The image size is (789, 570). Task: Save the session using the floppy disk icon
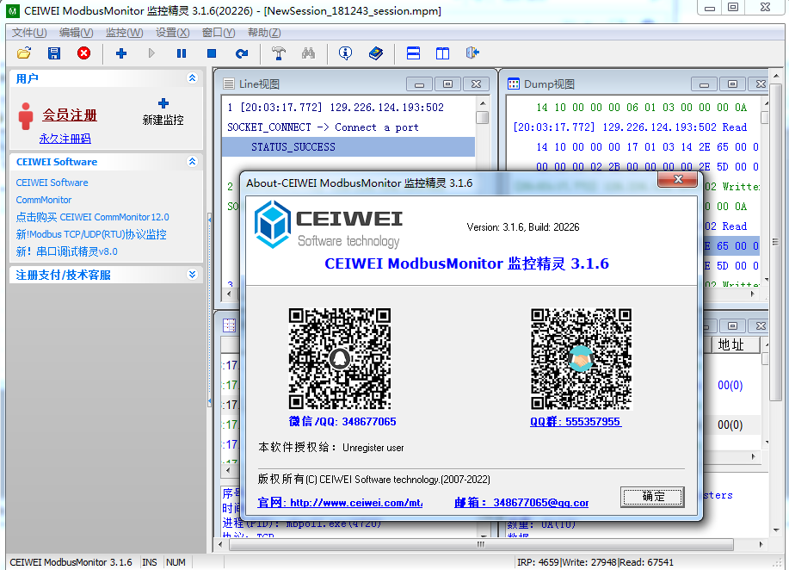tap(54, 53)
